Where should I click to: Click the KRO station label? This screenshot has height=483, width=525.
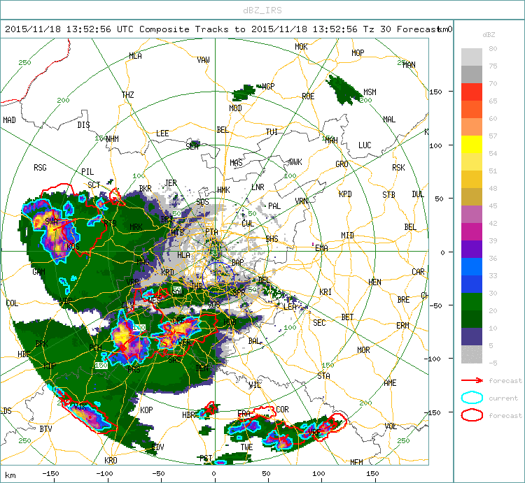[111, 460]
